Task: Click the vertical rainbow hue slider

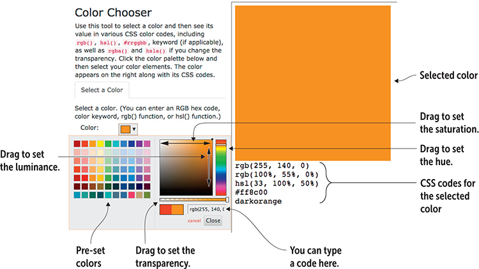Action: pos(220,167)
